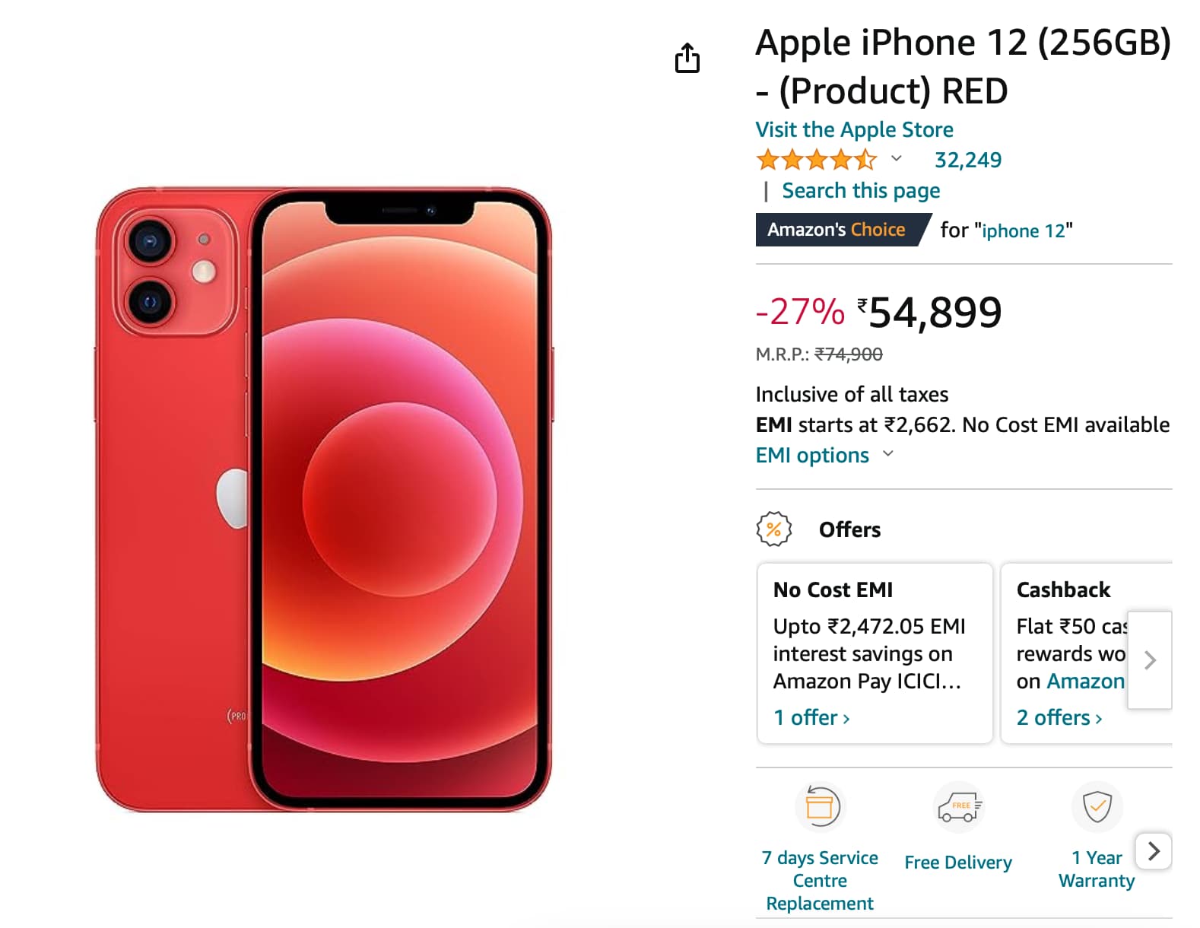Viewport: 1200px width, 928px height.
Task: Click the star rating icons
Action: click(x=817, y=160)
